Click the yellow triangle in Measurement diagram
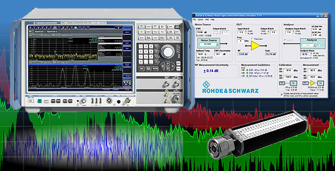The image size is (335, 171). point(313,83)
